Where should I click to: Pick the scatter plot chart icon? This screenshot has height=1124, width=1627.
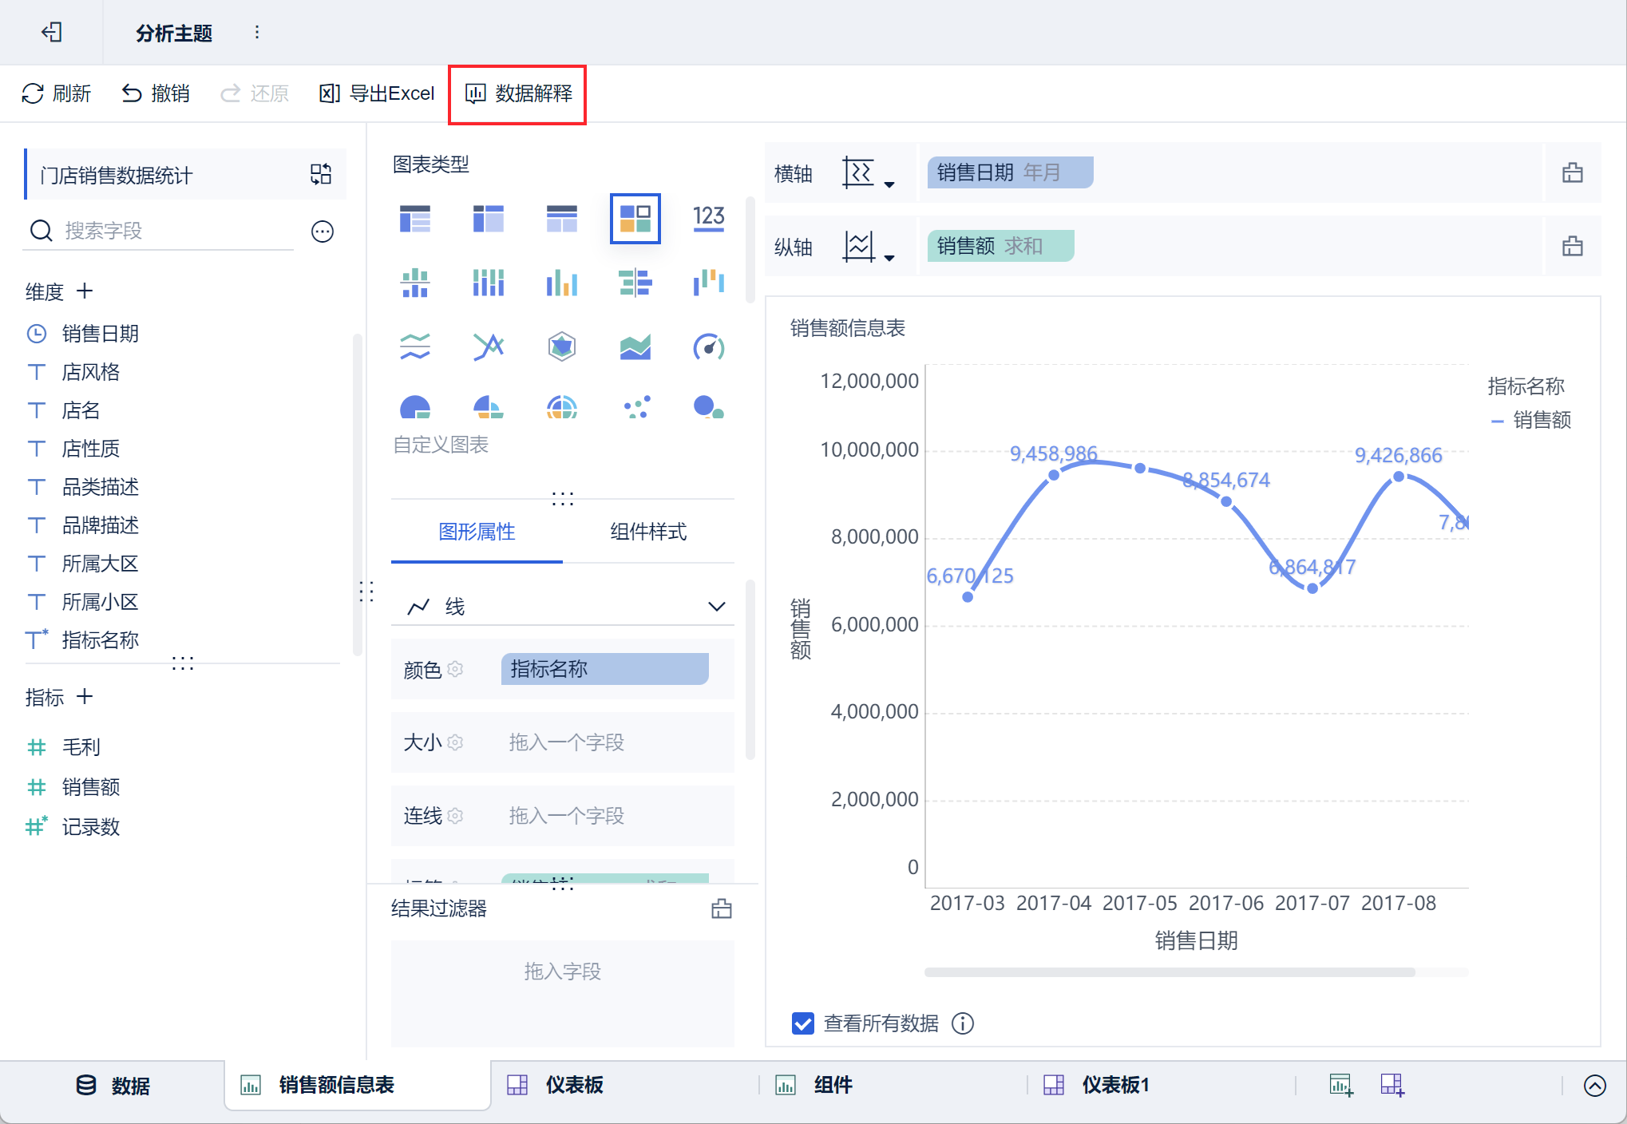pyautogui.click(x=636, y=407)
